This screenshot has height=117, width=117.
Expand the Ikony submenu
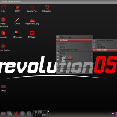[x=75, y=53]
